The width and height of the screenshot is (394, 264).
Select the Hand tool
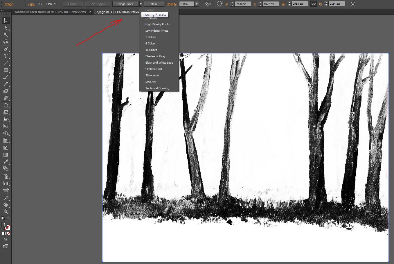coord(6,205)
